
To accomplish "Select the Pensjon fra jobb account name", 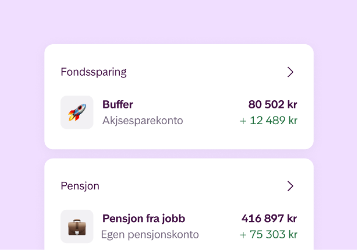I will (x=144, y=218).
